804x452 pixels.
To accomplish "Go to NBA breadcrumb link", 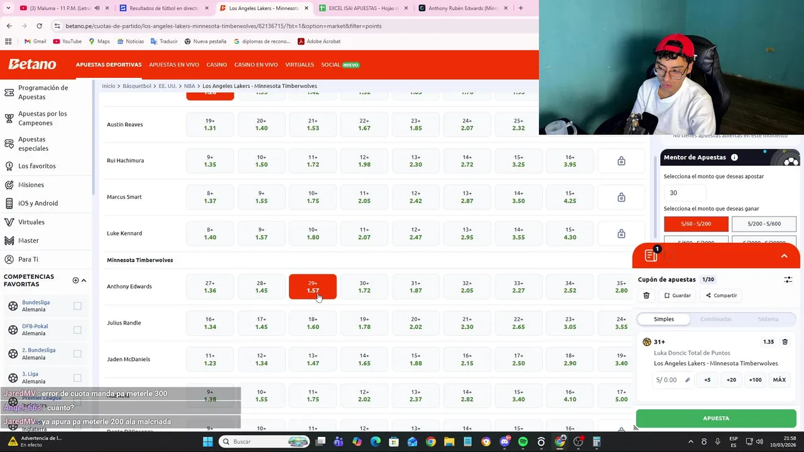I will (189, 86).
